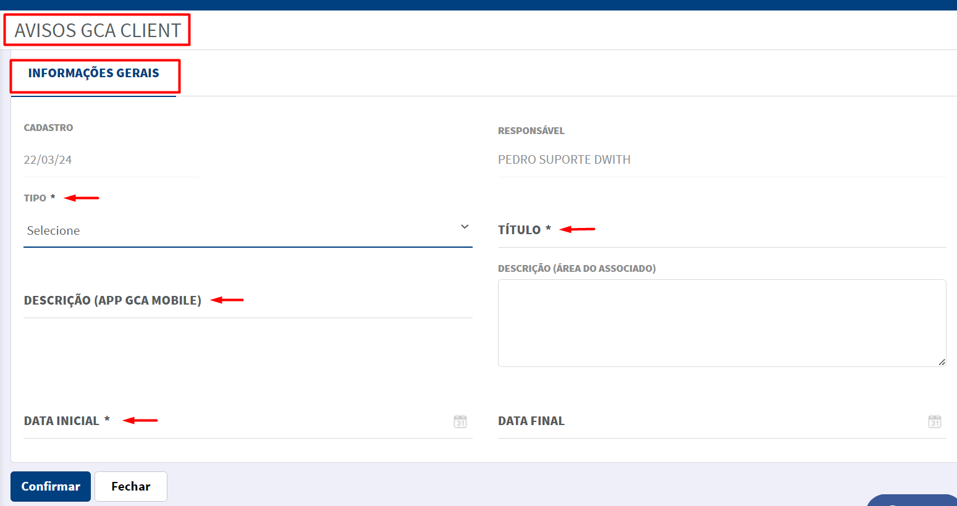Click the Responsável value Pedro Suporte Dwith

click(x=564, y=160)
